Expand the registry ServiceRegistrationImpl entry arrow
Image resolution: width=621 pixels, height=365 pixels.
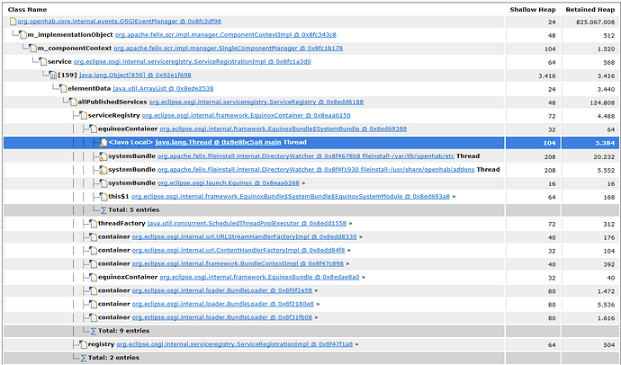[356, 344]
